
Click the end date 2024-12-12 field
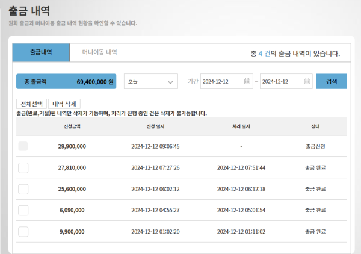click(282, 81)
